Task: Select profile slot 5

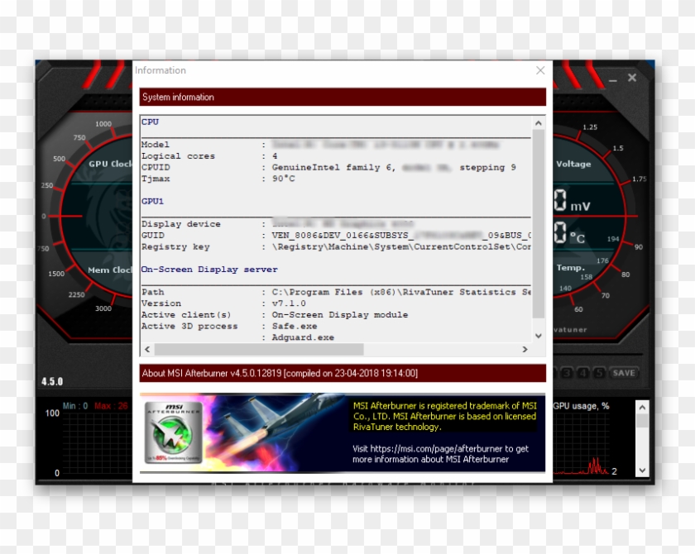Action: (x=598, y=372)
